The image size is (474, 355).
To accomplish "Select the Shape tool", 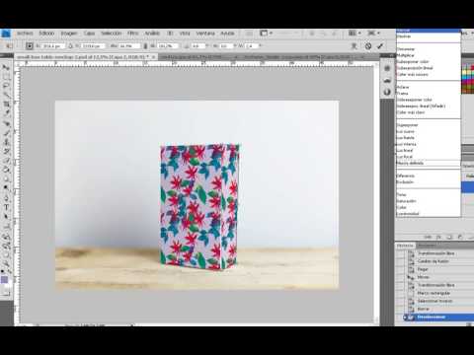I will pyautogui.click(x=6, y=226).
